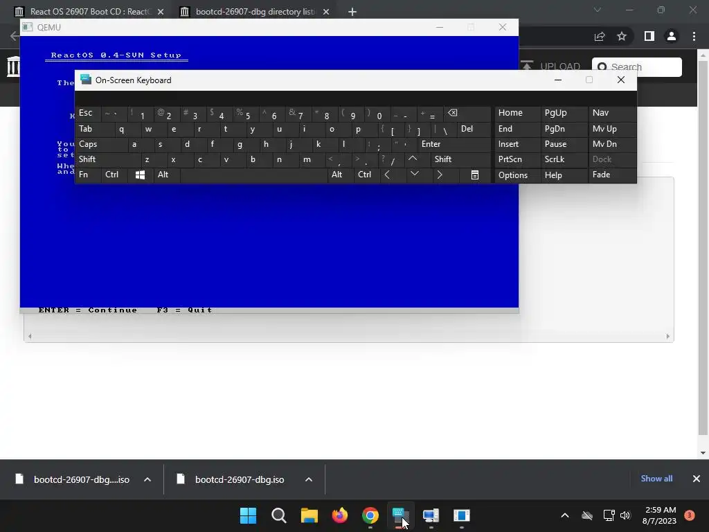Click the Del key on keyboard
709x532 pixels.
tap(474, 129)
